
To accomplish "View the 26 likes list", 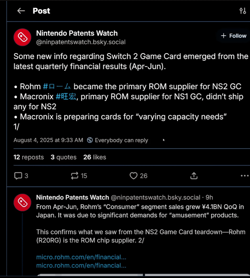I will click(x=95, y=157).
